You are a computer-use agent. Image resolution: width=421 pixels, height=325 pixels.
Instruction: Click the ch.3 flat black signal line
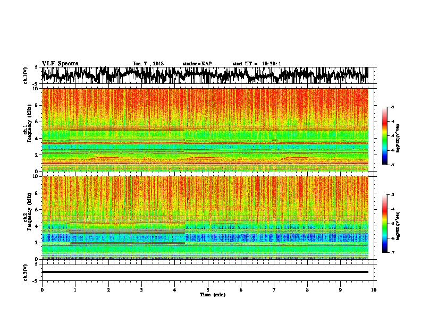tap(205, 272)
